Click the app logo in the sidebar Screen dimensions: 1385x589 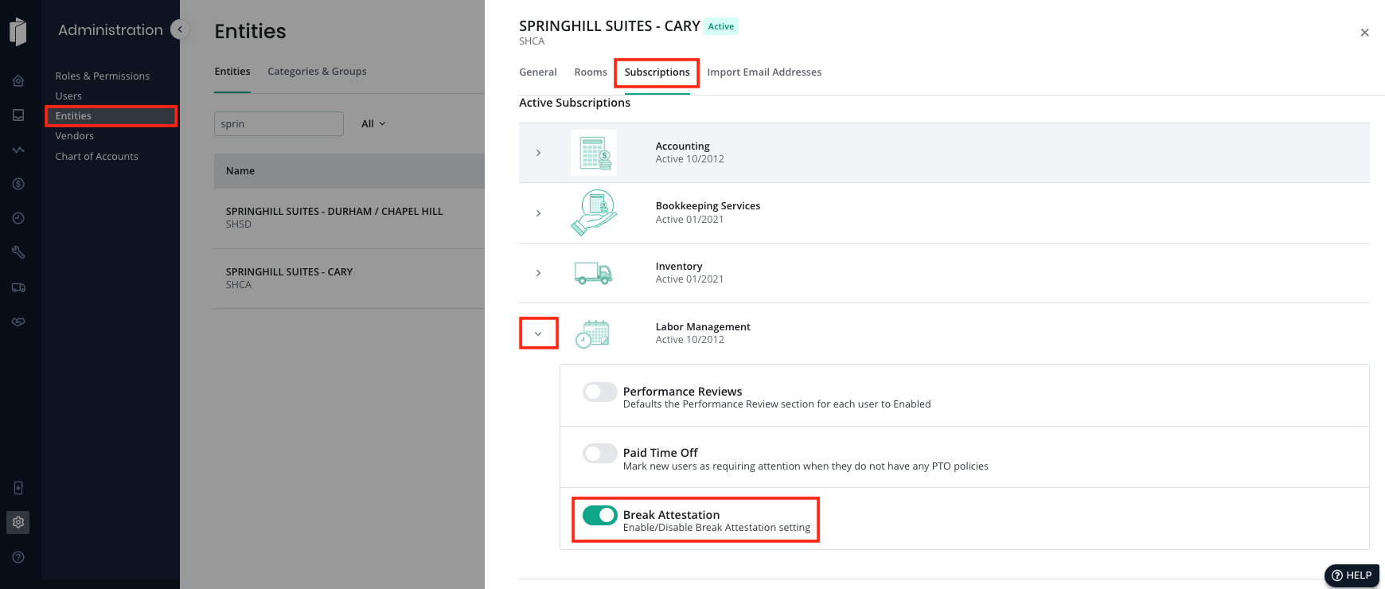click(18, 32)
